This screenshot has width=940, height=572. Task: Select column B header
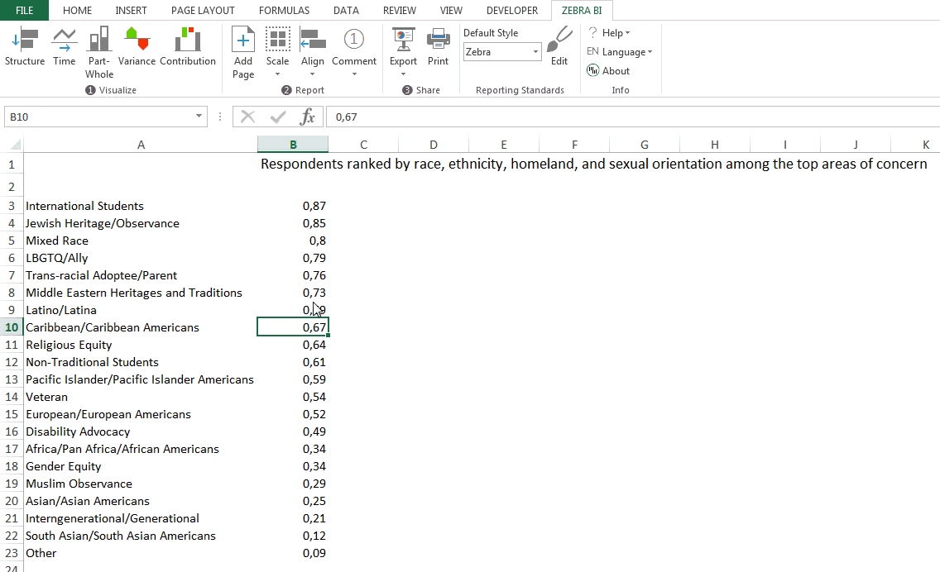click(x=293, y=145)
